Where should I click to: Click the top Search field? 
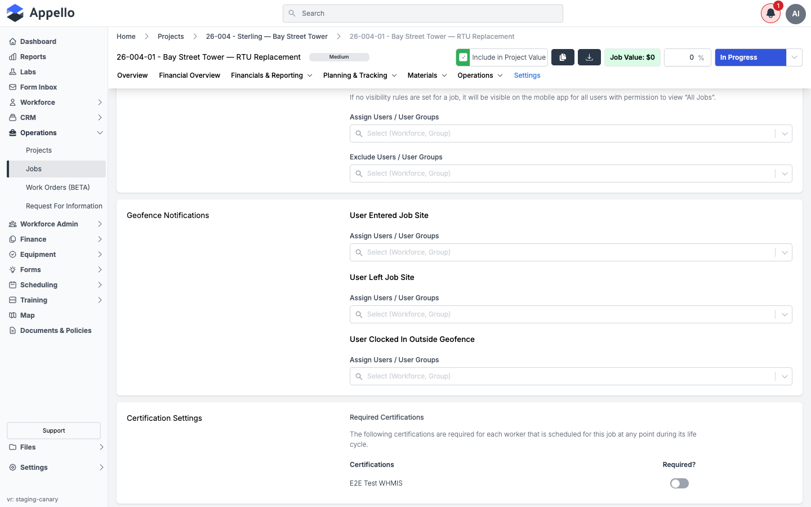423,14
